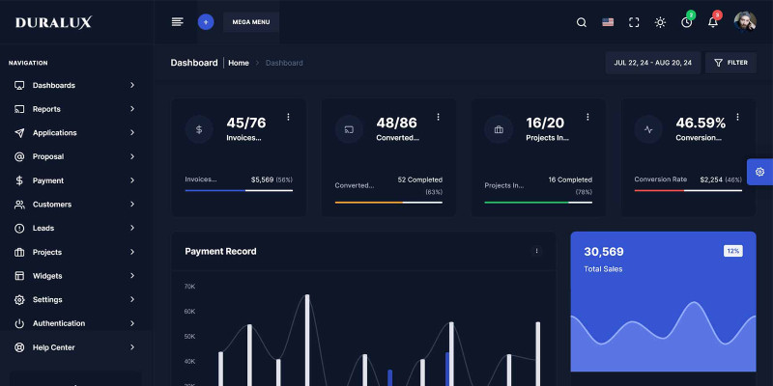The width and height of the screenshot is (773, 386).
Task: Select Customers in the navigation
Action: (52, 205)
